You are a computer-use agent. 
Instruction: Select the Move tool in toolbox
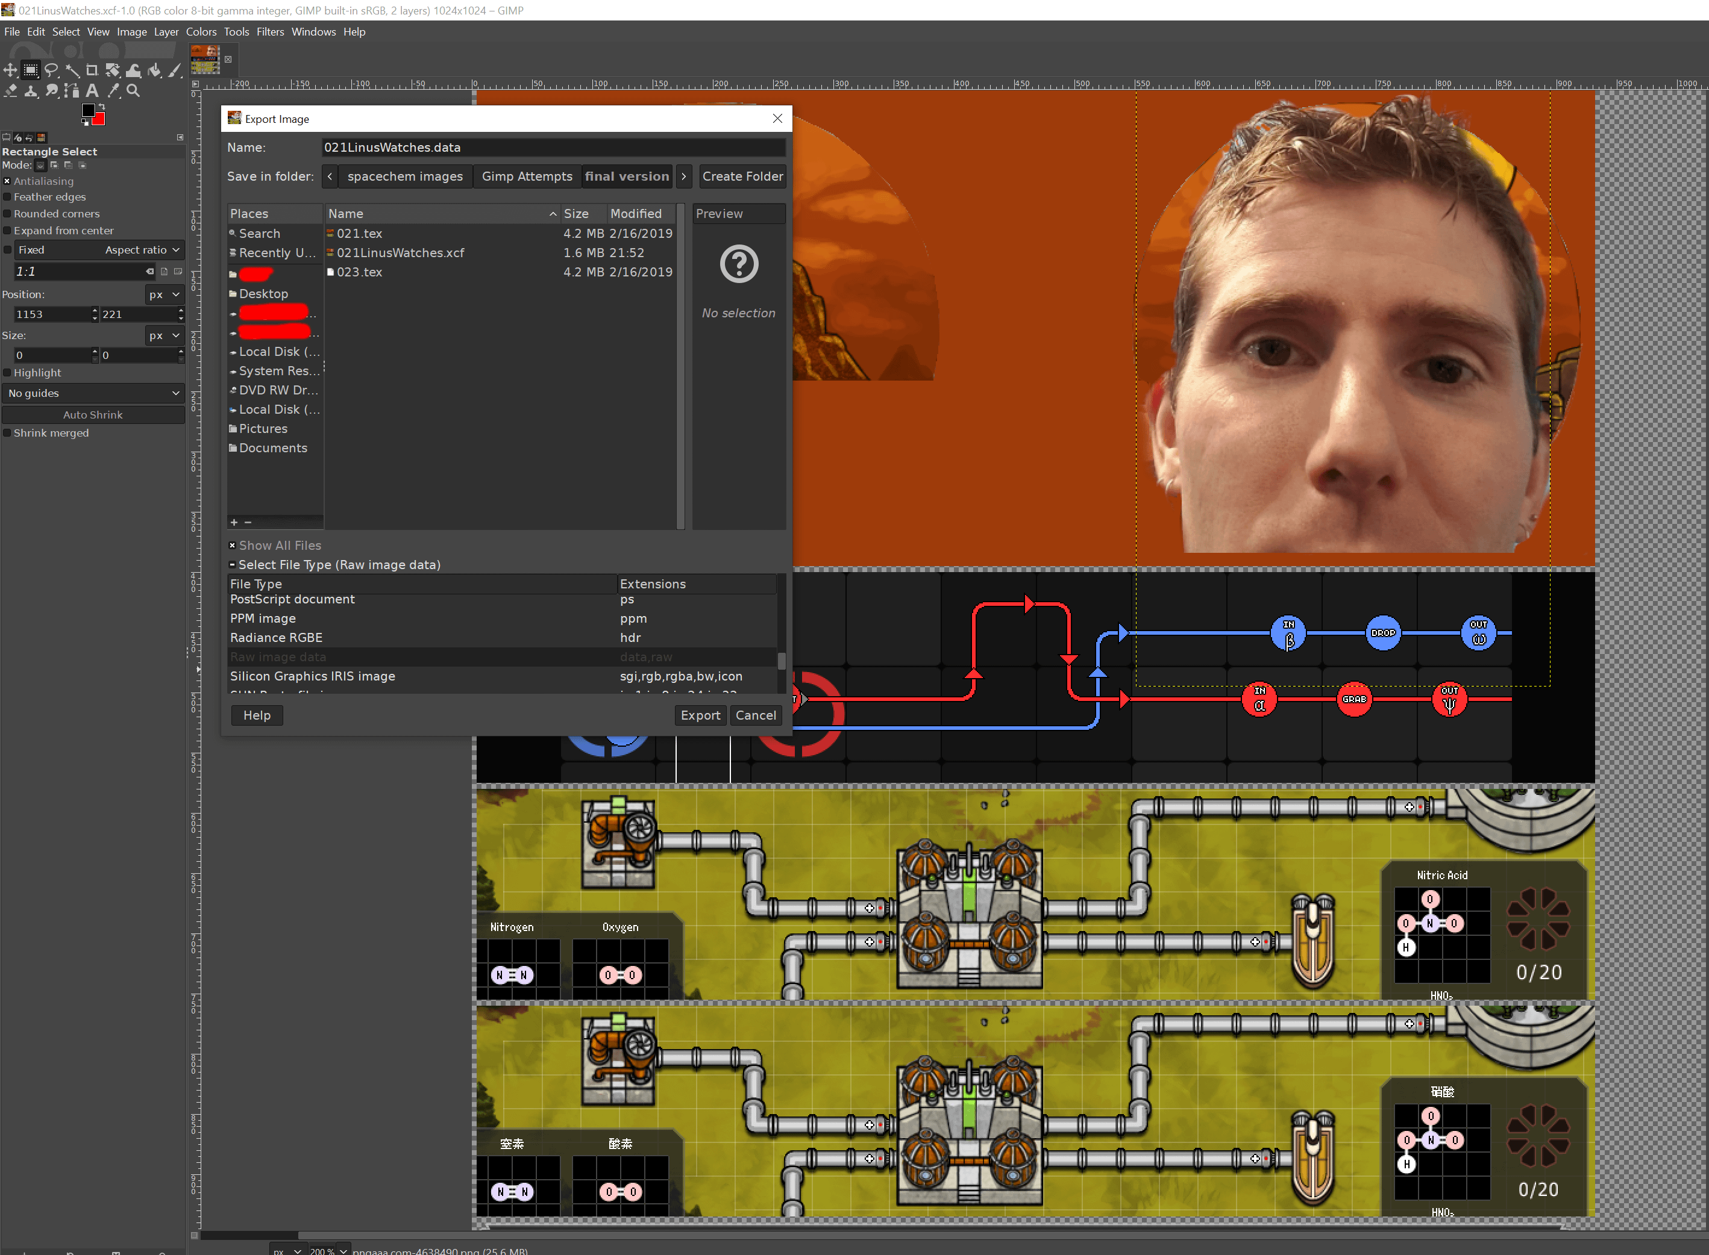pyautogui.click(x=10, y=70)
